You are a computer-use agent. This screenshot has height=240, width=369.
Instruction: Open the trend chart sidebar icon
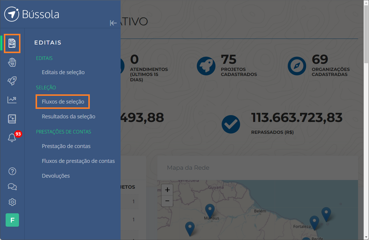pyautogui.click(x=12, y=100)
